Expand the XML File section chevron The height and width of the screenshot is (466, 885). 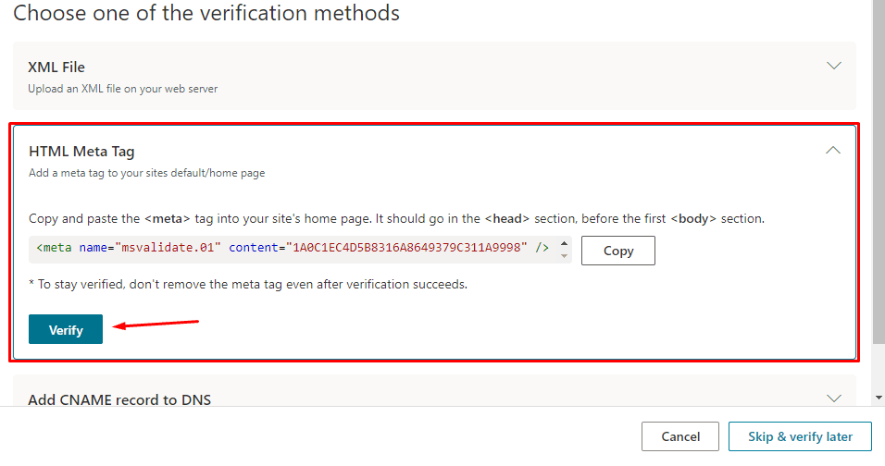tap(833, 66)
